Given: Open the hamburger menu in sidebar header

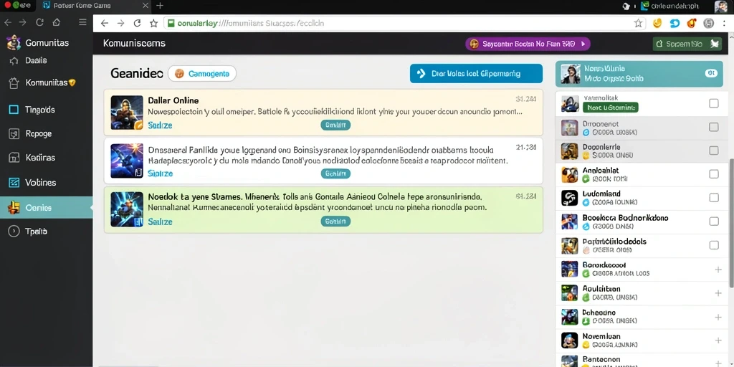Looking at the screenshot, I should pos(82,22).
